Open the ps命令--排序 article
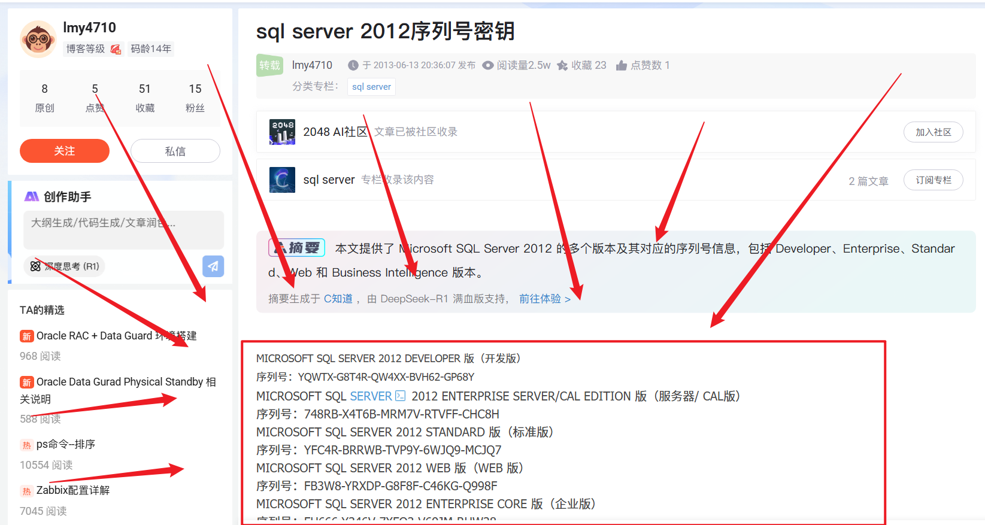 66,444
